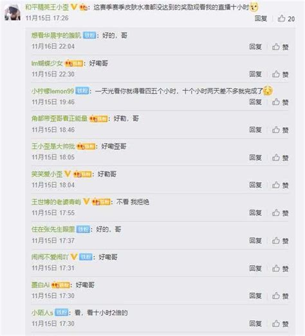Like 闹闹不爱闹吖's reply
This screenshot has height=336, width=305.
click(x=280, y=268)
